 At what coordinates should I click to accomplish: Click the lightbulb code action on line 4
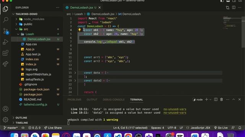80,30
